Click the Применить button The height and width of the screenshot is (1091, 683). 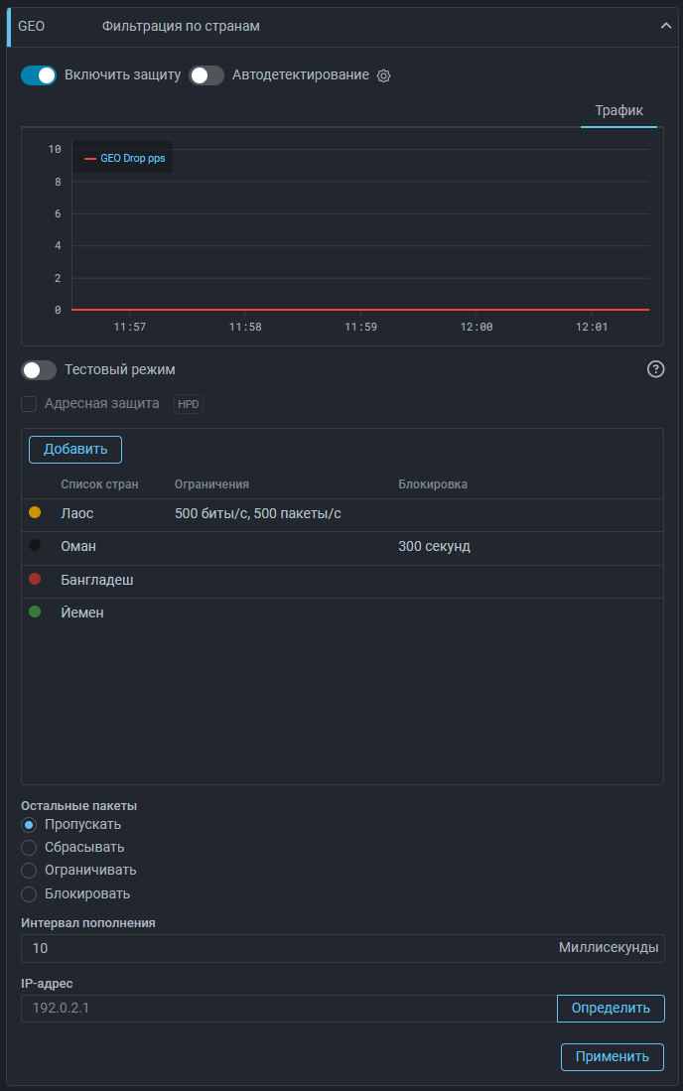pyautogui.click(x=613, y=1057)
